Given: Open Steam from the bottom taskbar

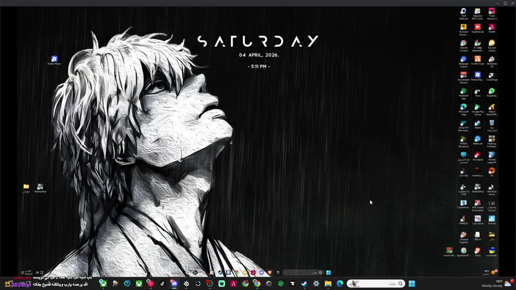Looking at the screenshot, I should coord(304,284).
